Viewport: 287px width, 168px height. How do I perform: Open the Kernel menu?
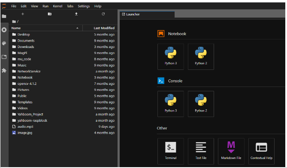57,6
